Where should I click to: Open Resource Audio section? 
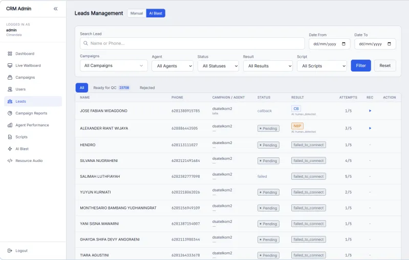(x=33, y=160)
